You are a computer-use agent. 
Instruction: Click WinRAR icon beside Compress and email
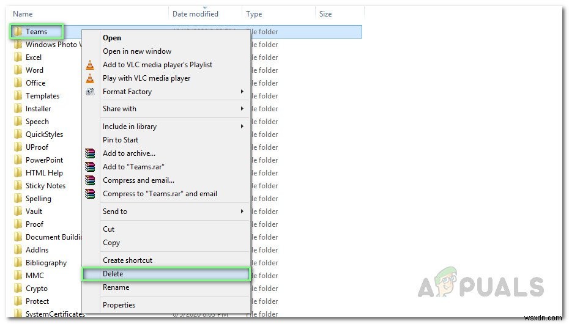(x=90, y=180)
